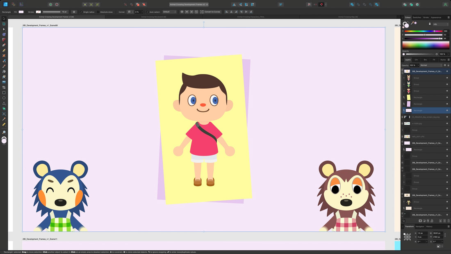Open the alignment options icon
This screenshot has width=451, height=254.
[281, 5]
